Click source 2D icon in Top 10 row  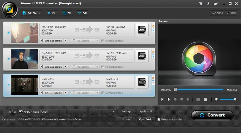[77, 30]
